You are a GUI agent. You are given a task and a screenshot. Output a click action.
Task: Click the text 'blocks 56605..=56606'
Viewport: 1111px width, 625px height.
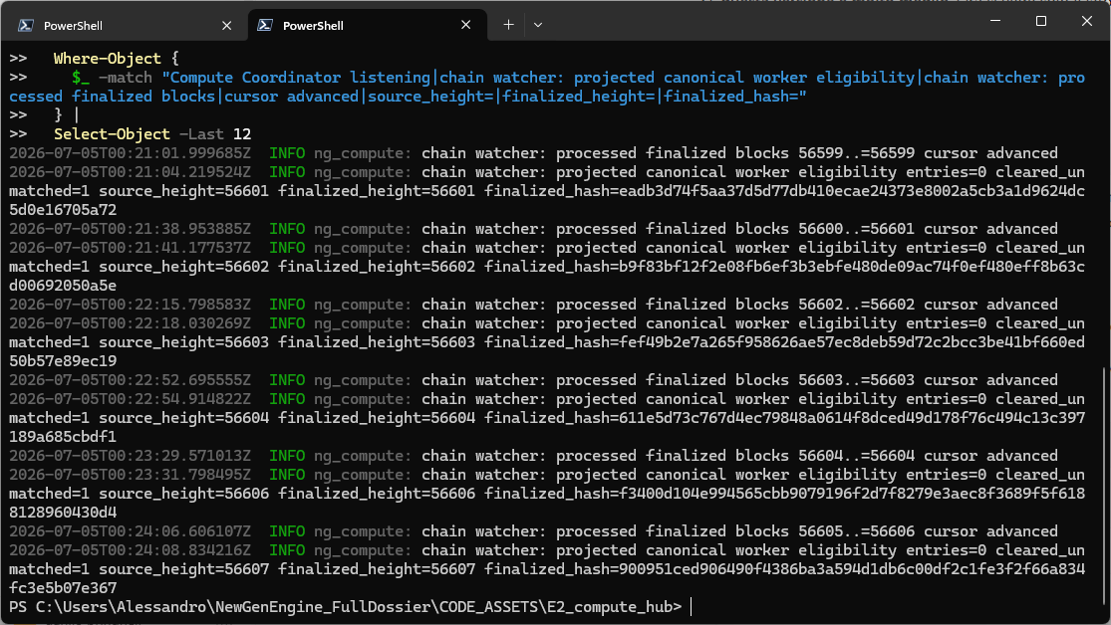[x=825, y=531]
